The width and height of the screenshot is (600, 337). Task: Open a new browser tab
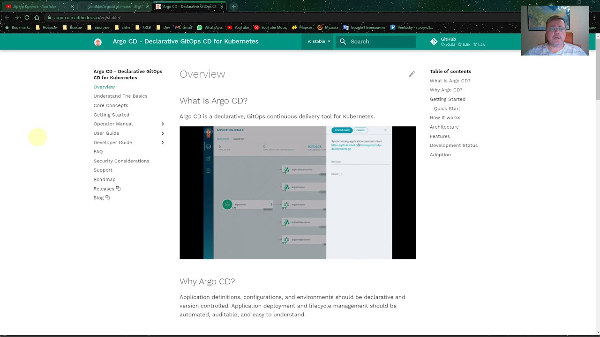coord(233,7)
